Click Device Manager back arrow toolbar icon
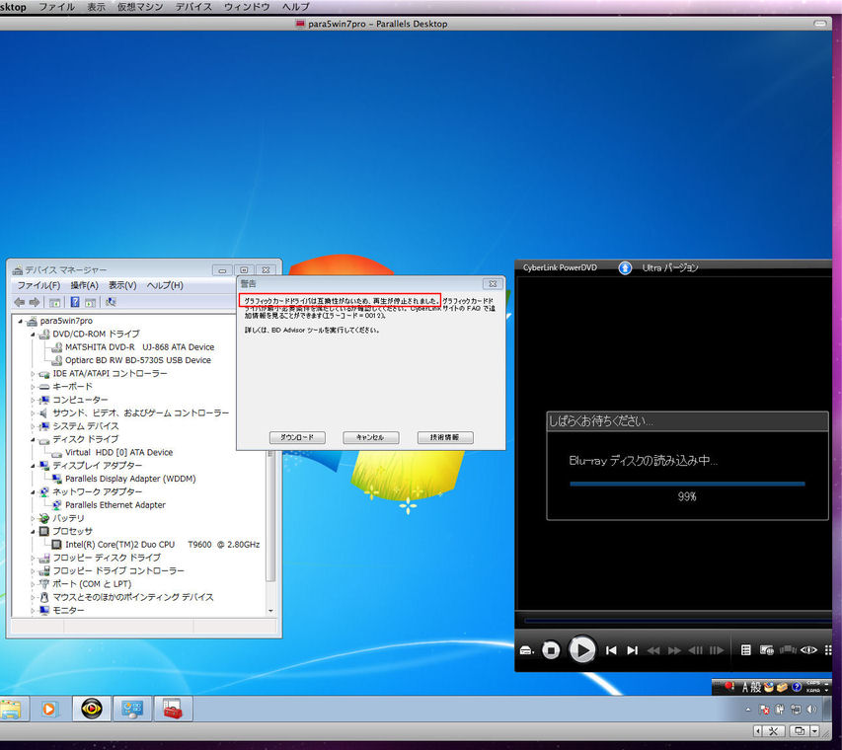Image resolution: width=842 pixels, height=750 pixels. tap(20, 302)
